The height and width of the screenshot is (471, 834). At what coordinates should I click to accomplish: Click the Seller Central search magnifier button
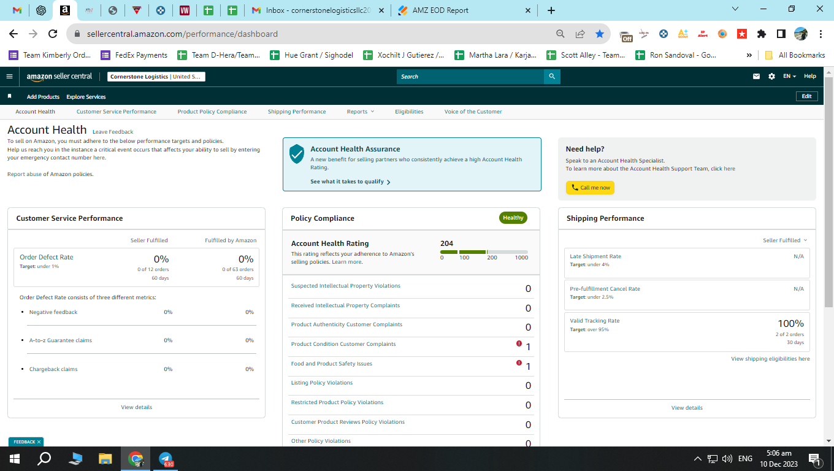click(x=552, y=77)
